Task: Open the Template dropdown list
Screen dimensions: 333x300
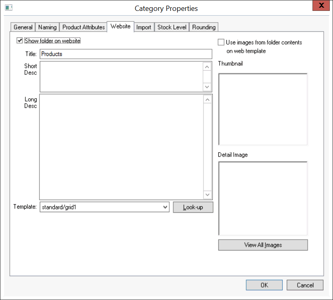Action: (165, 207)
